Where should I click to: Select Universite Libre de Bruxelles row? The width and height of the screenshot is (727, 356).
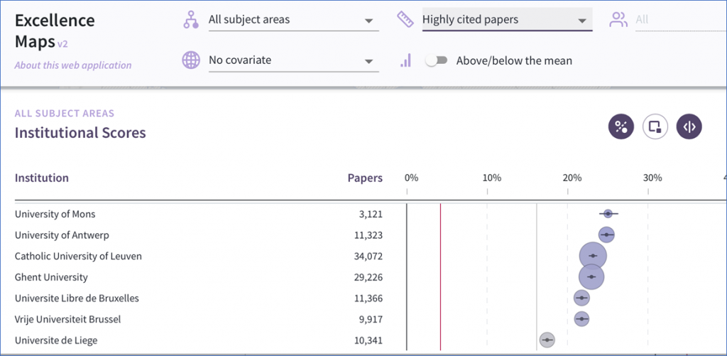point(371,298)
